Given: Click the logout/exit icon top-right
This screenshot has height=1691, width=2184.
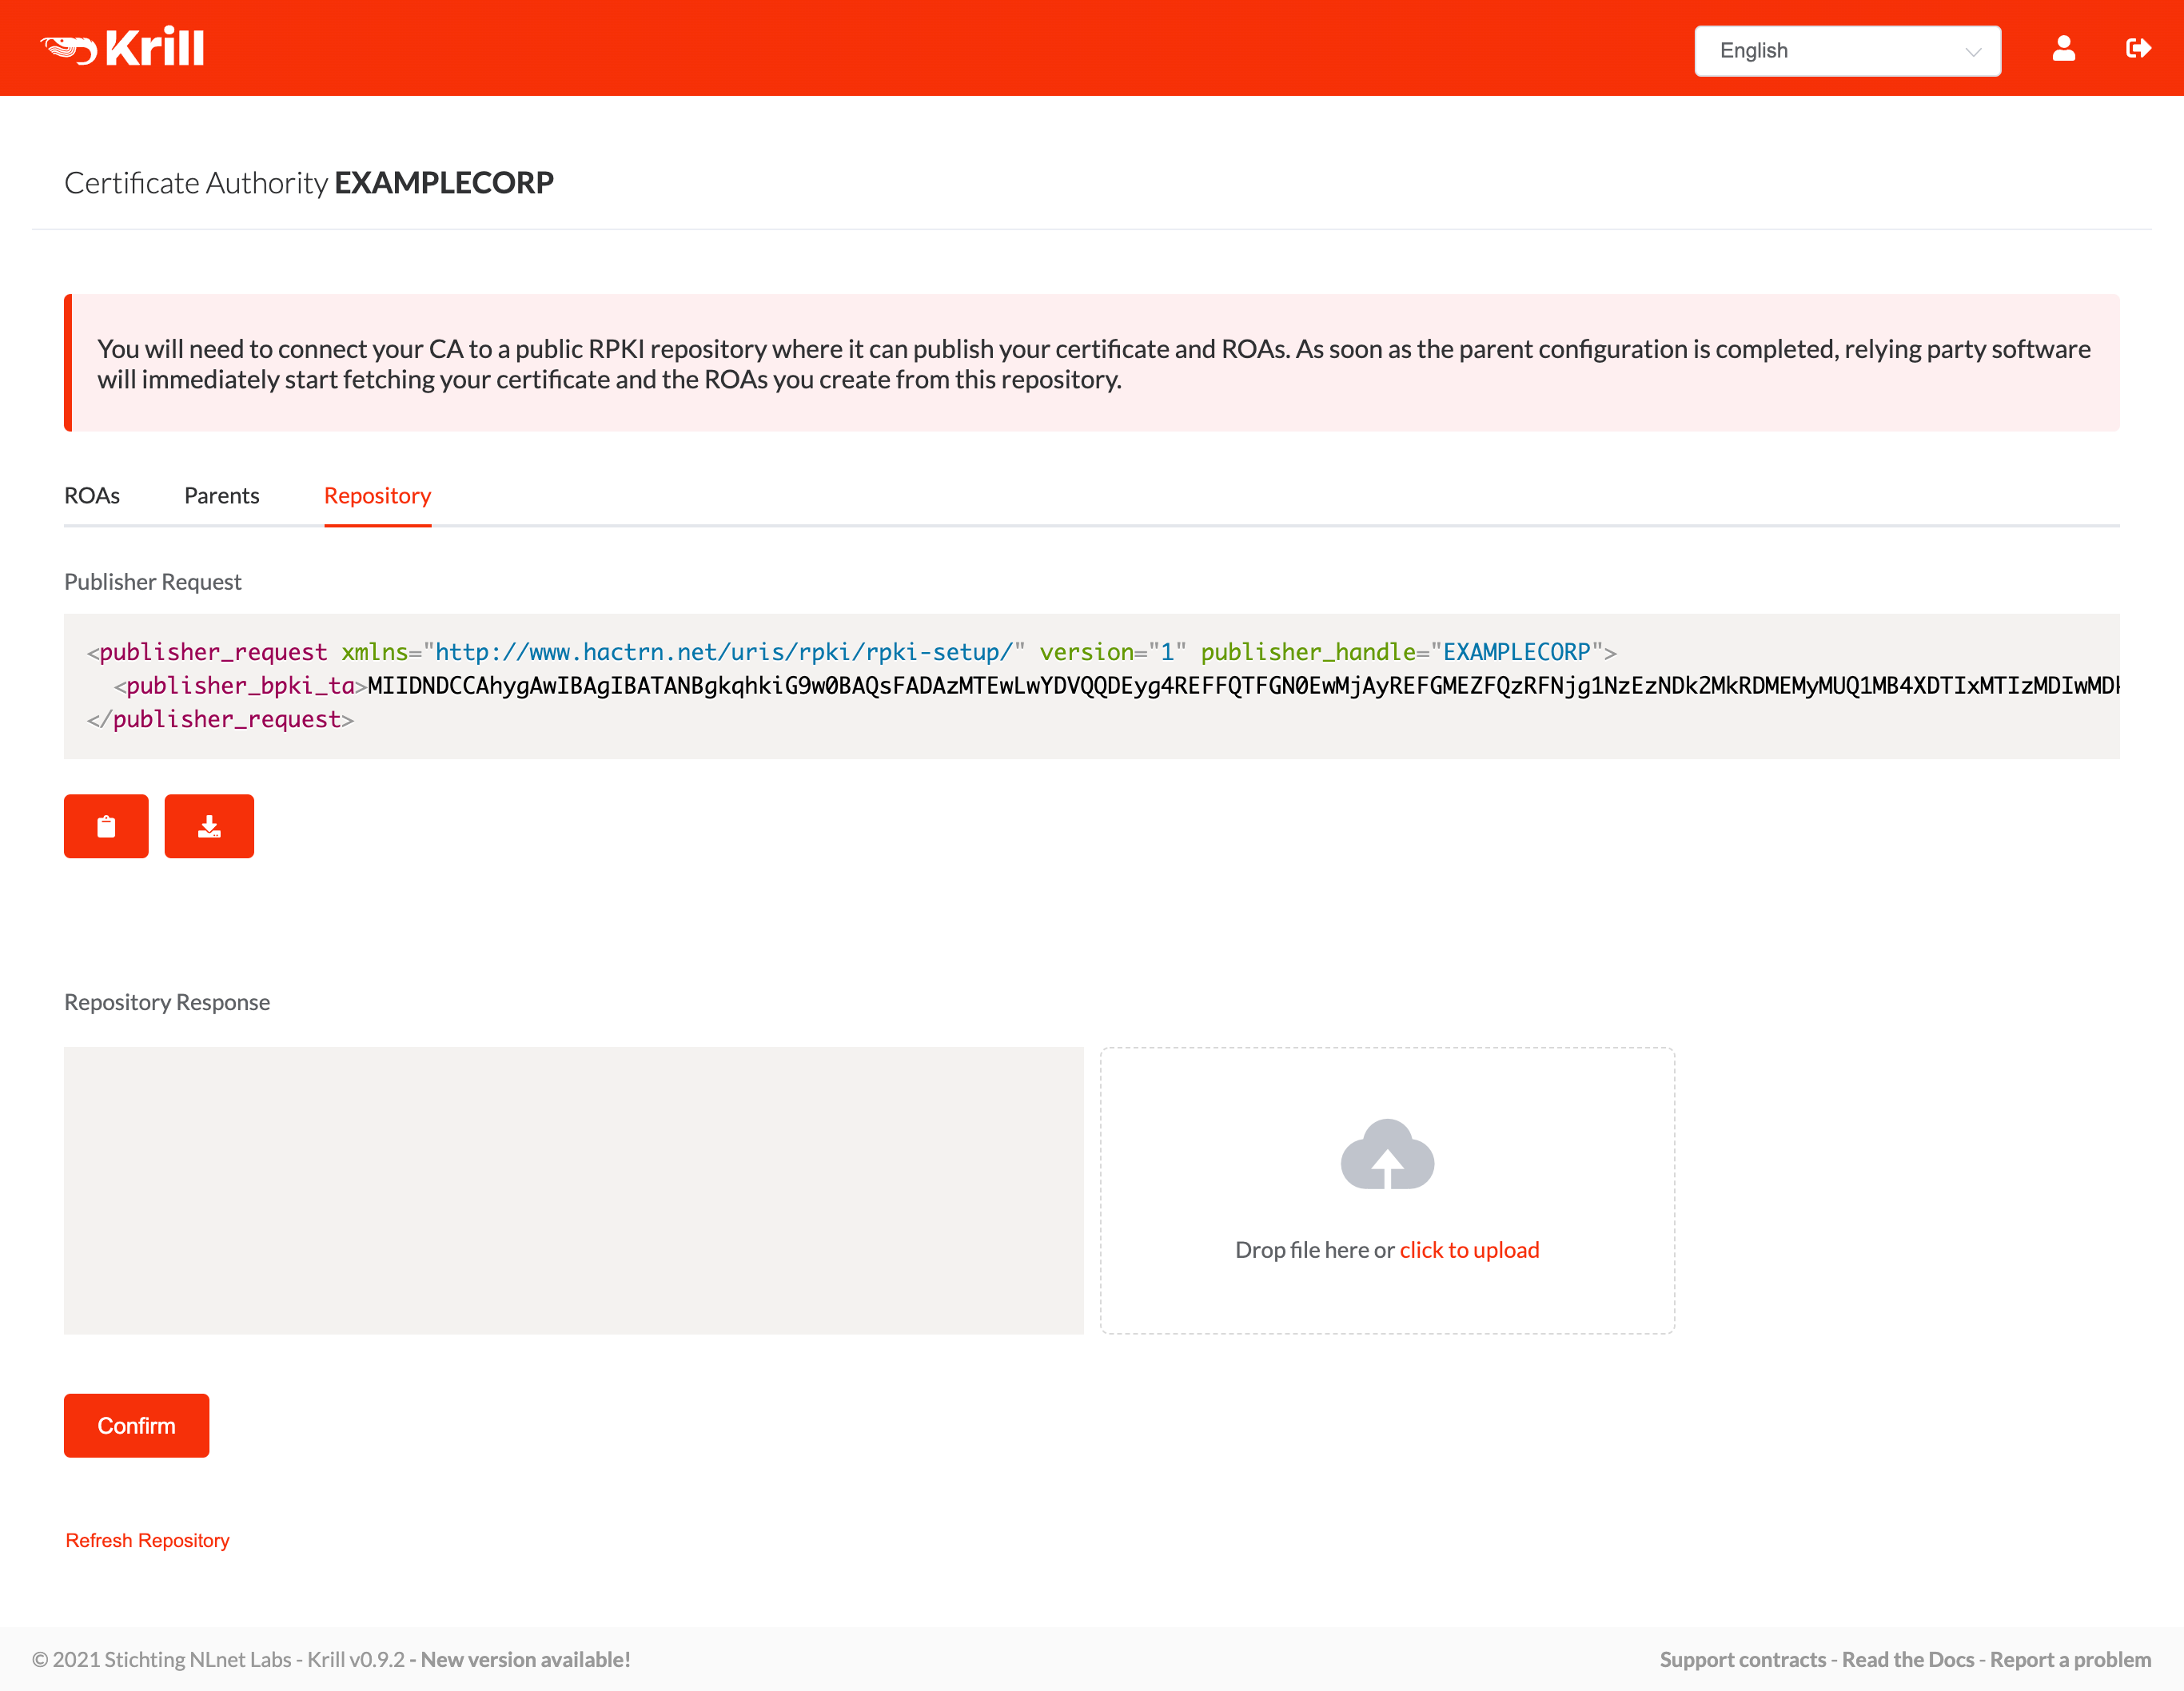Looking at the screenshot, I should point(2136,48).
